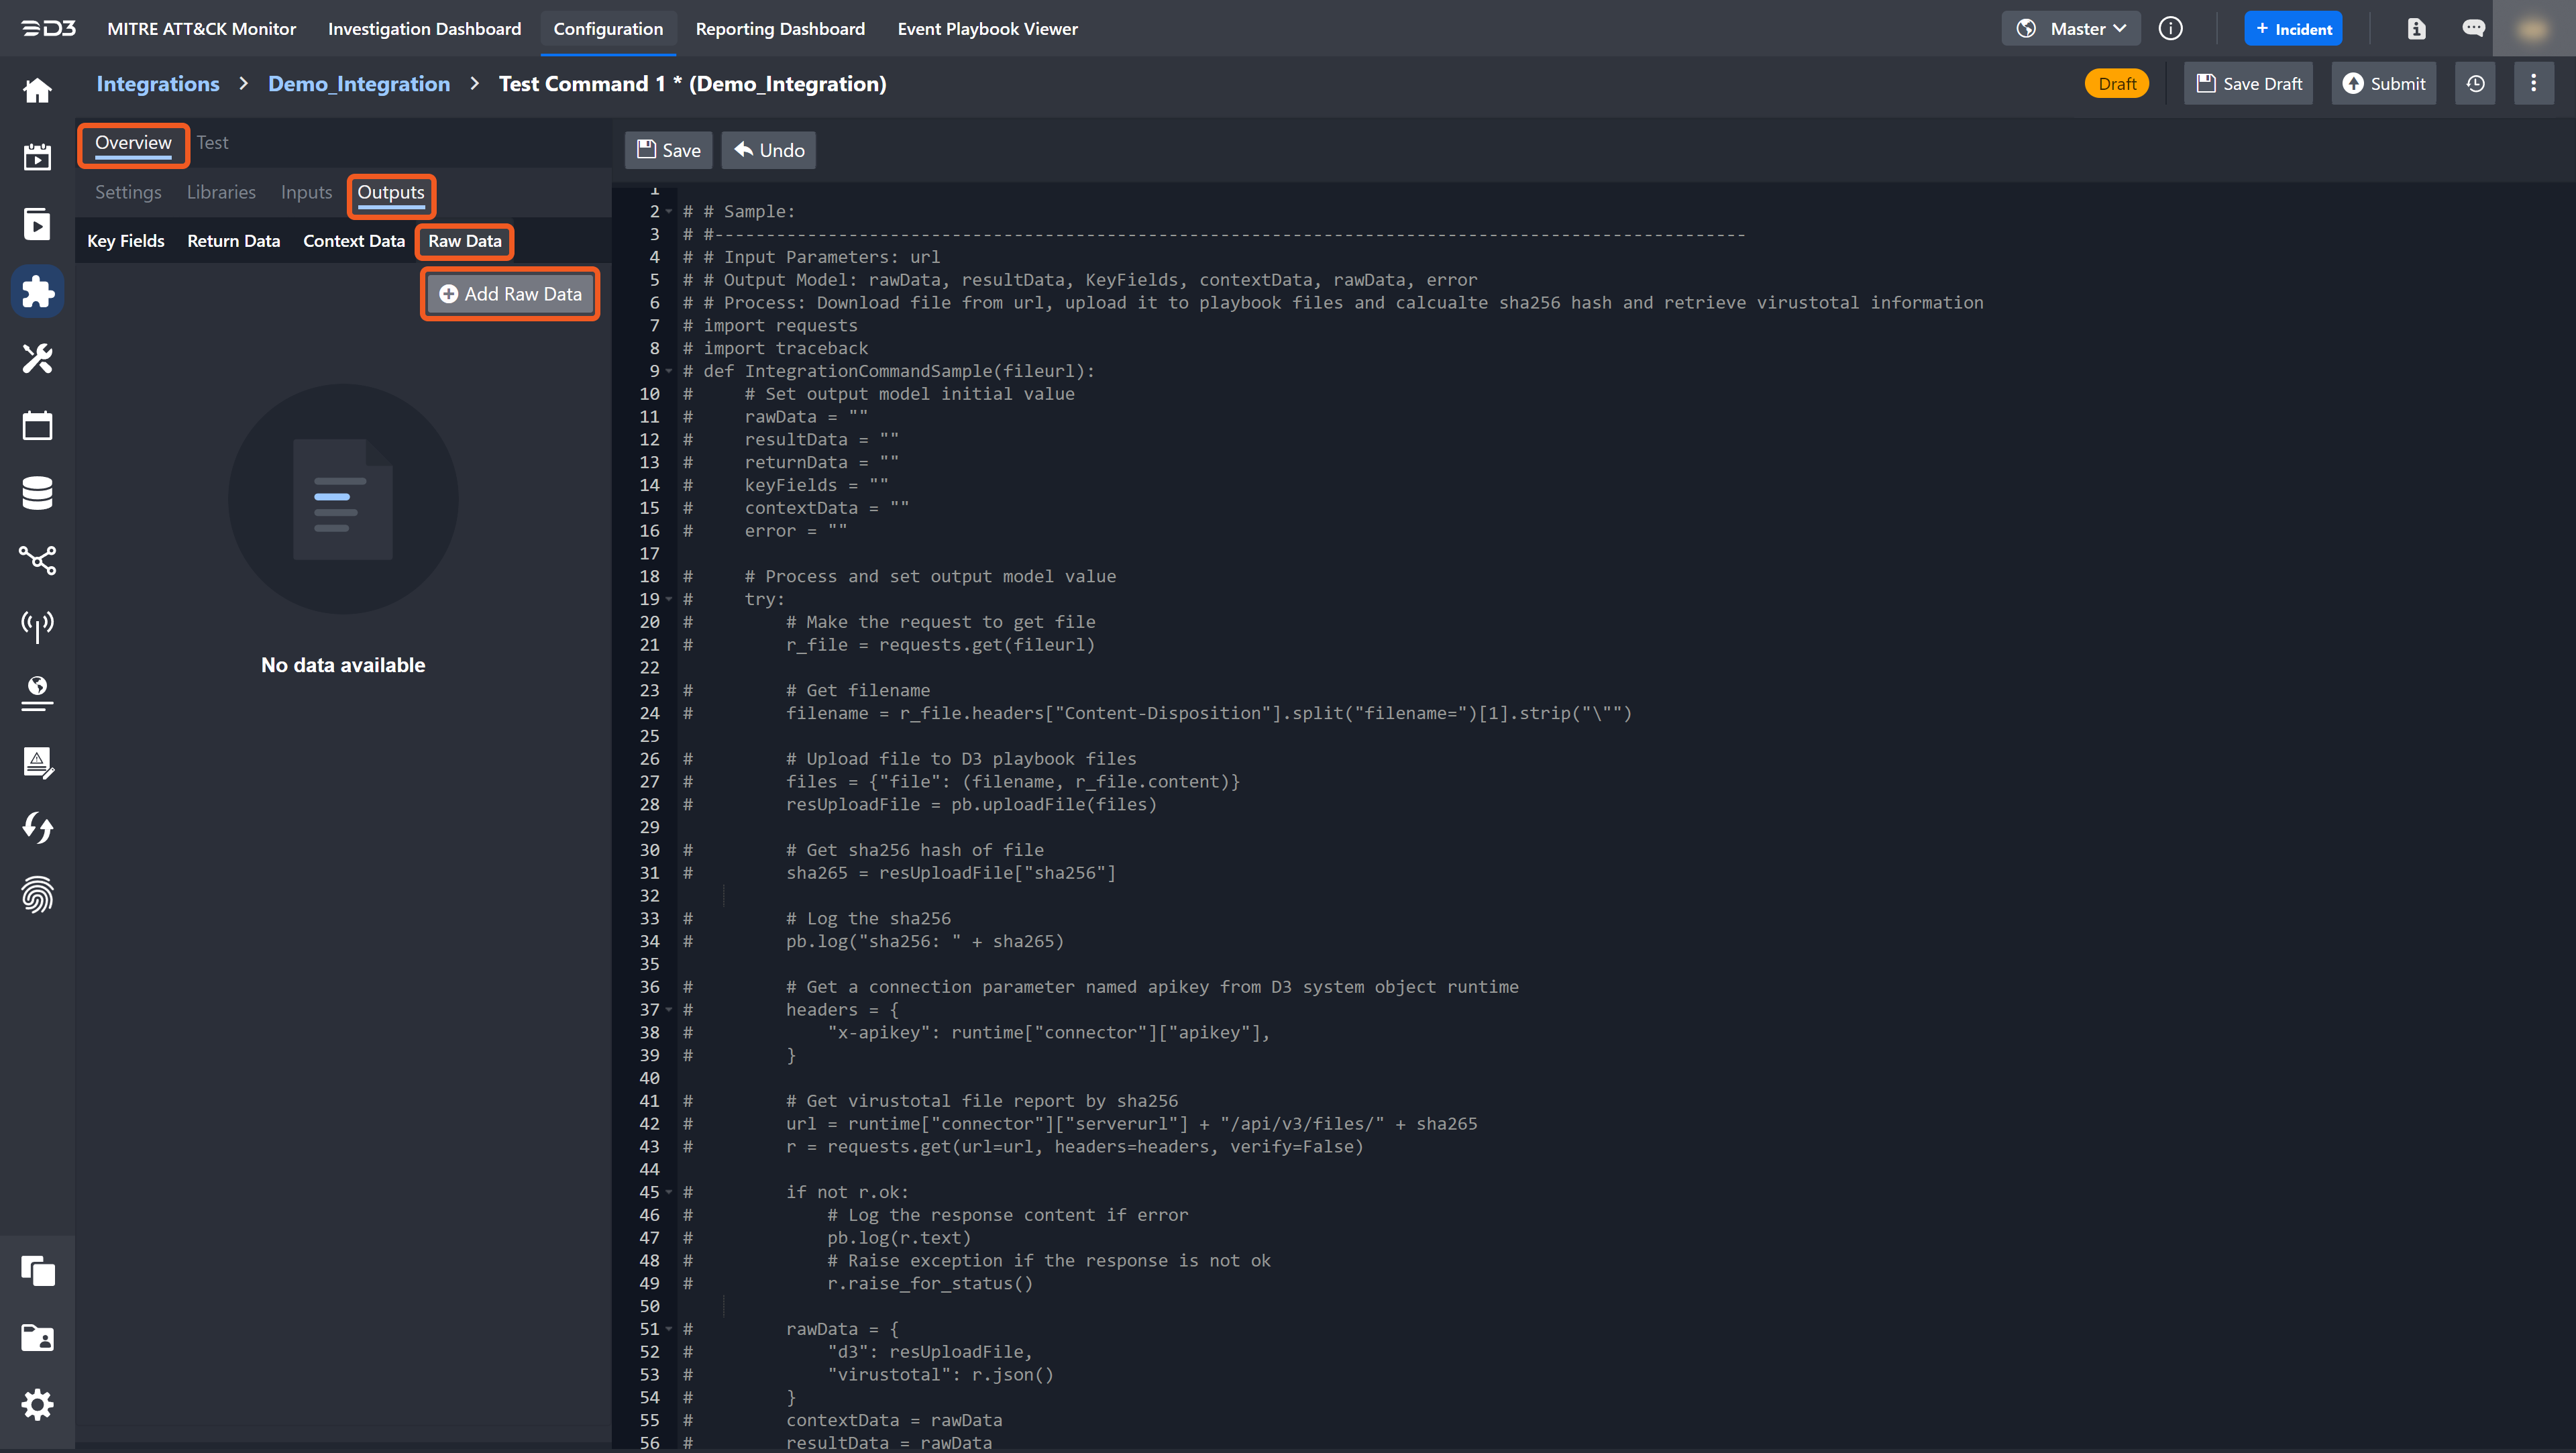Image resolution: width=2576 pixels, height=1453 pixels.
Task: Open the home icon in sidebar
Action: (x=37, y=91)
